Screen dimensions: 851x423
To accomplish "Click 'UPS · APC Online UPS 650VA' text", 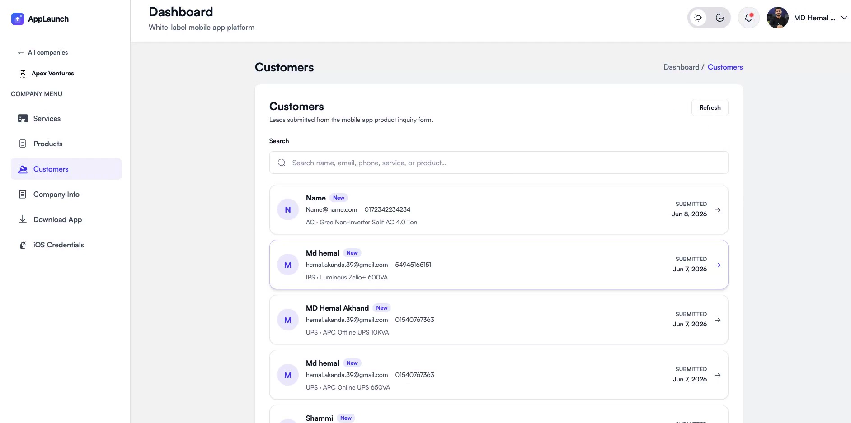I will point(348,387).
